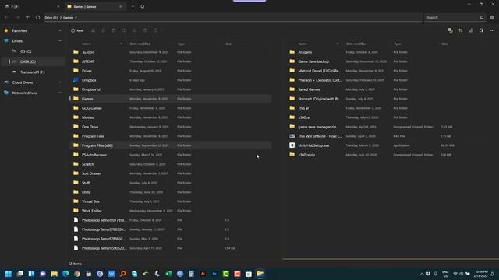Select the Program Files (x86) folder

(170, 145)
